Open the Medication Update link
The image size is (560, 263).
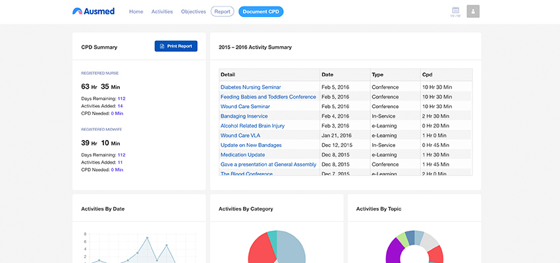[x=243, y=155]
